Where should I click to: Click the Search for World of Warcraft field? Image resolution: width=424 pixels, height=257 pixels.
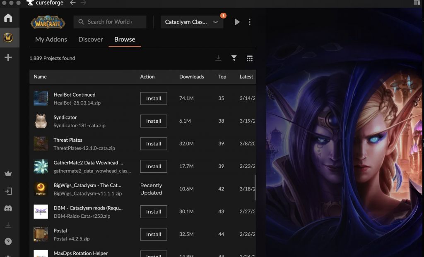tap(110, 22)
